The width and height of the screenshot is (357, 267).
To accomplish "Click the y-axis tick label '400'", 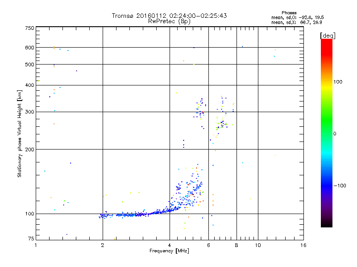I will (x=30, y=85).
